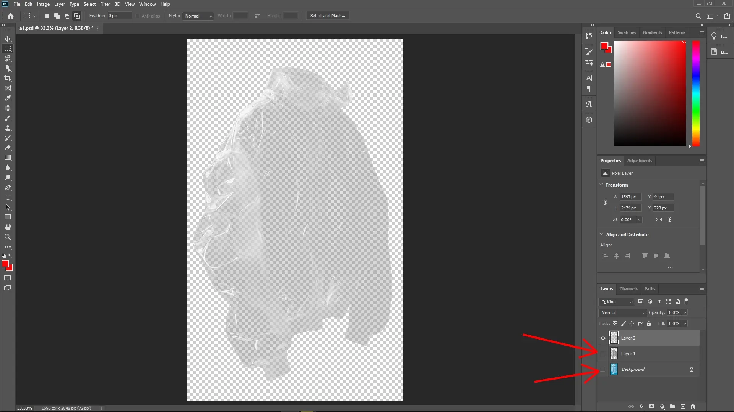Image resolution: width=734 pixels, height=412 pixels.
Task: Open the Filter menu
Action: pos(105,4)
